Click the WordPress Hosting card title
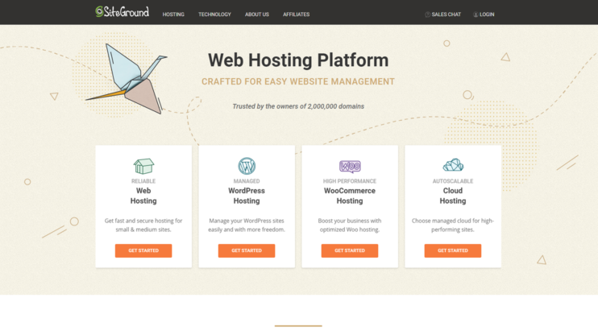Screen dimensions: 598x335 [x=247, y=196]
